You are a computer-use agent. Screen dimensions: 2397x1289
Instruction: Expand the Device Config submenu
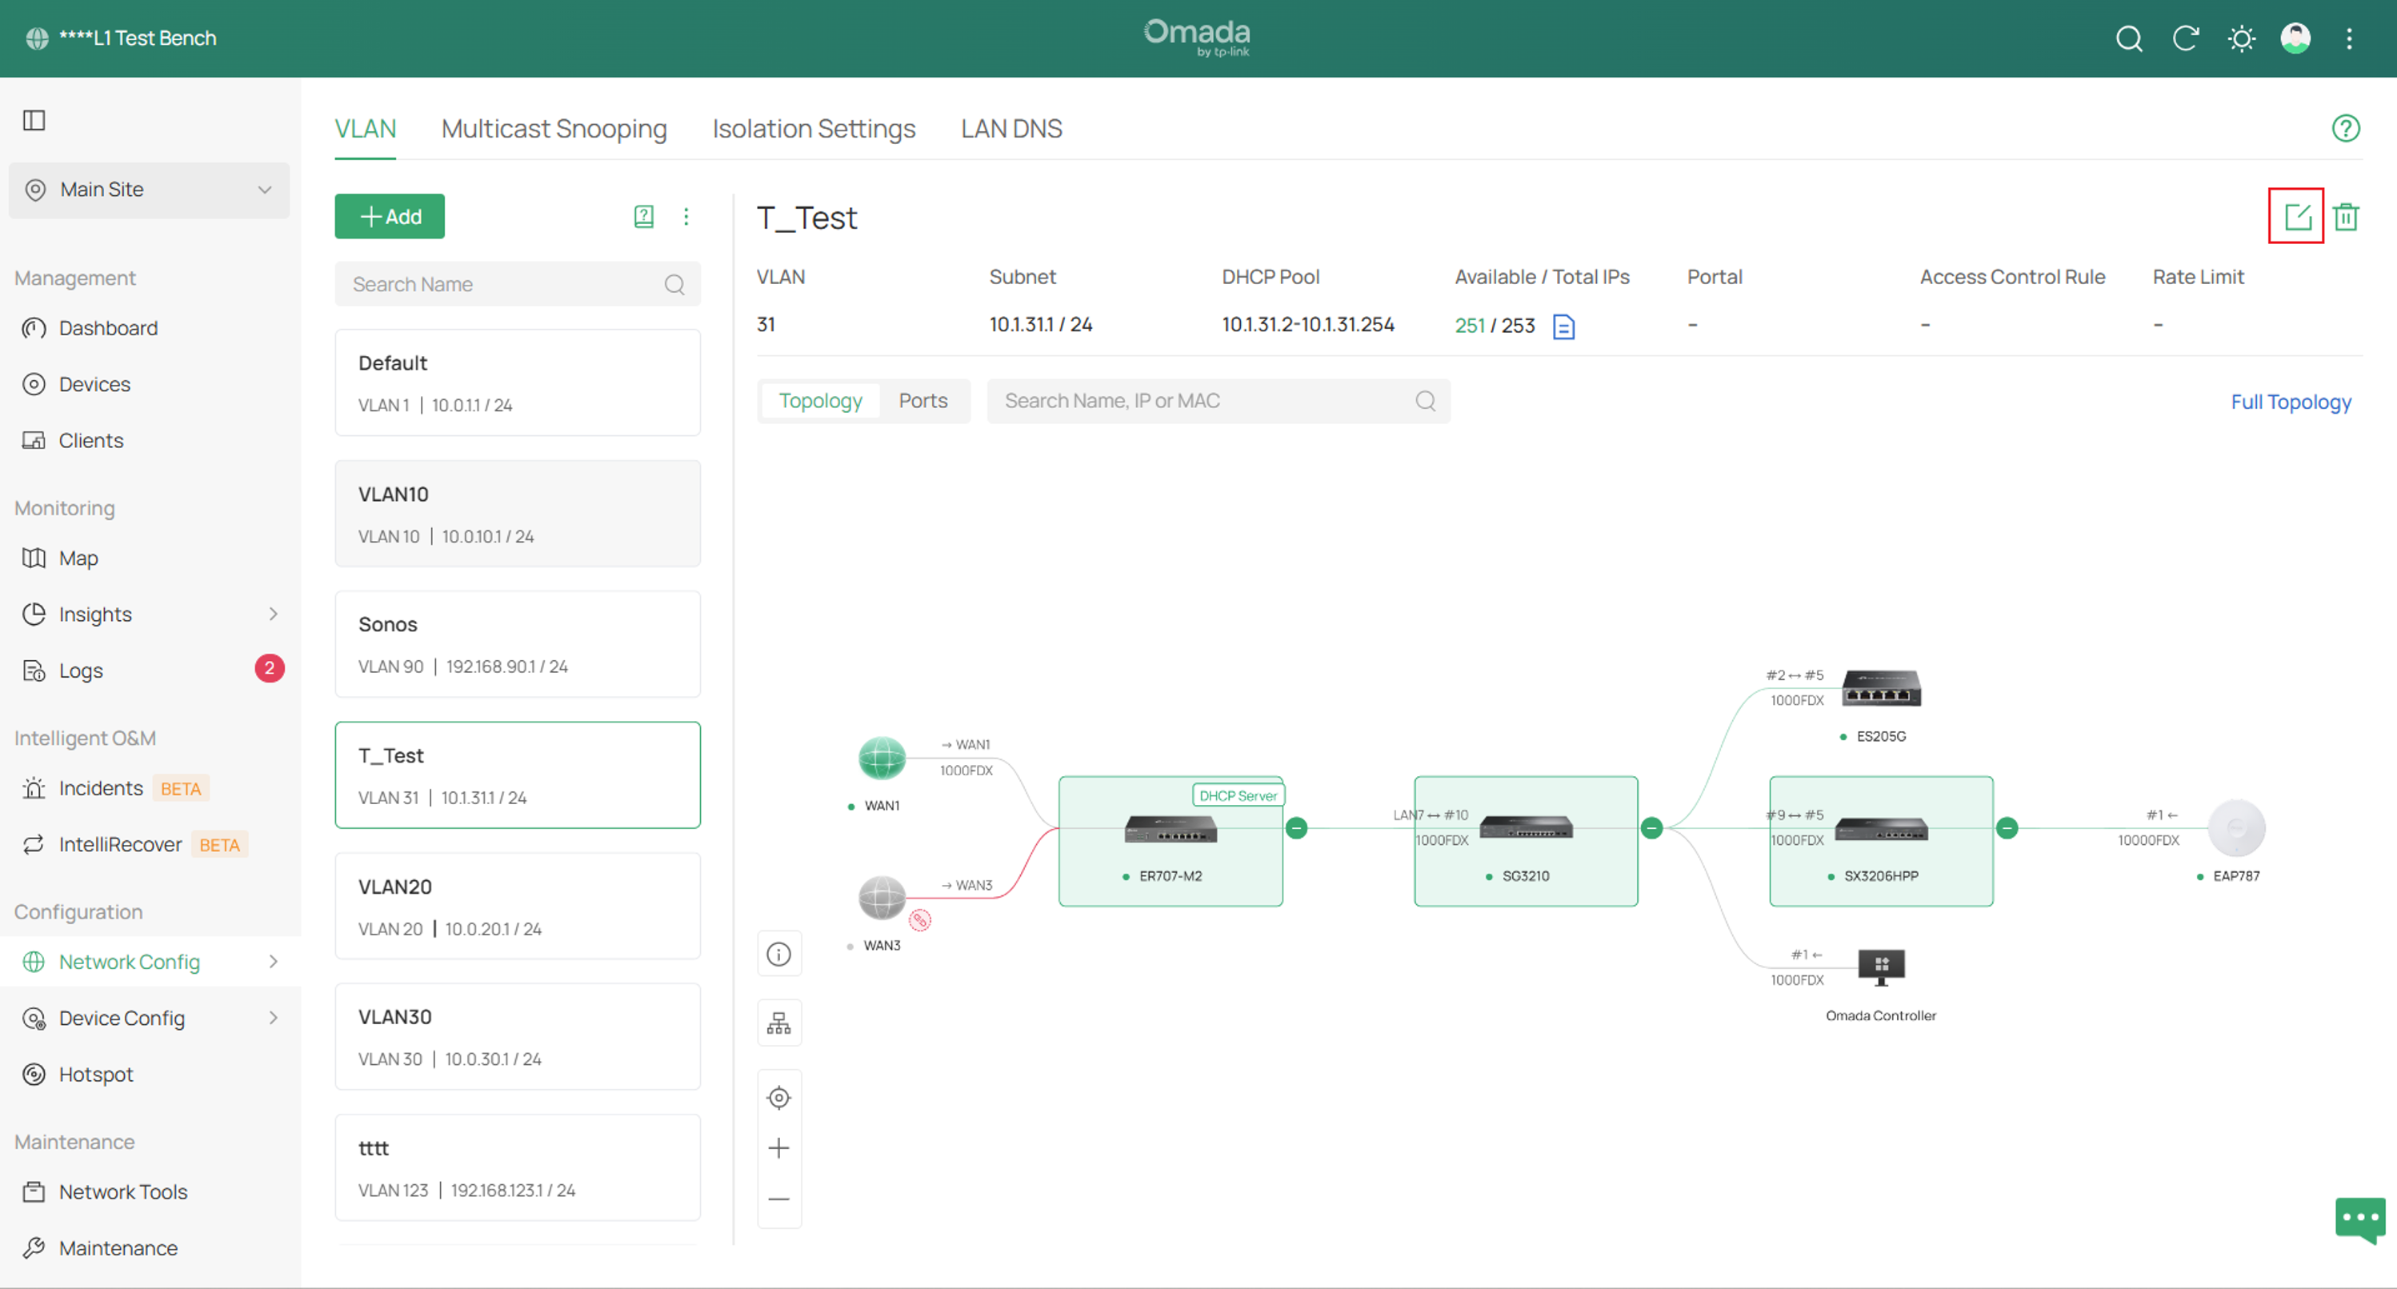click(273, 1019)
